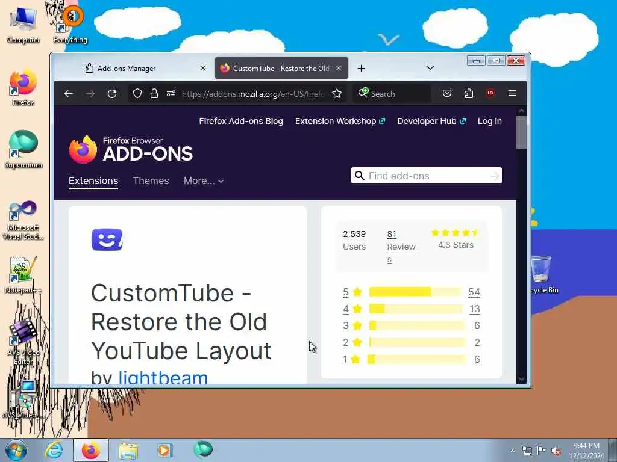This screenshot has width=617, height=462.
Task: Open the 54 five-star reviews count
Action: [x=474, y=292]
